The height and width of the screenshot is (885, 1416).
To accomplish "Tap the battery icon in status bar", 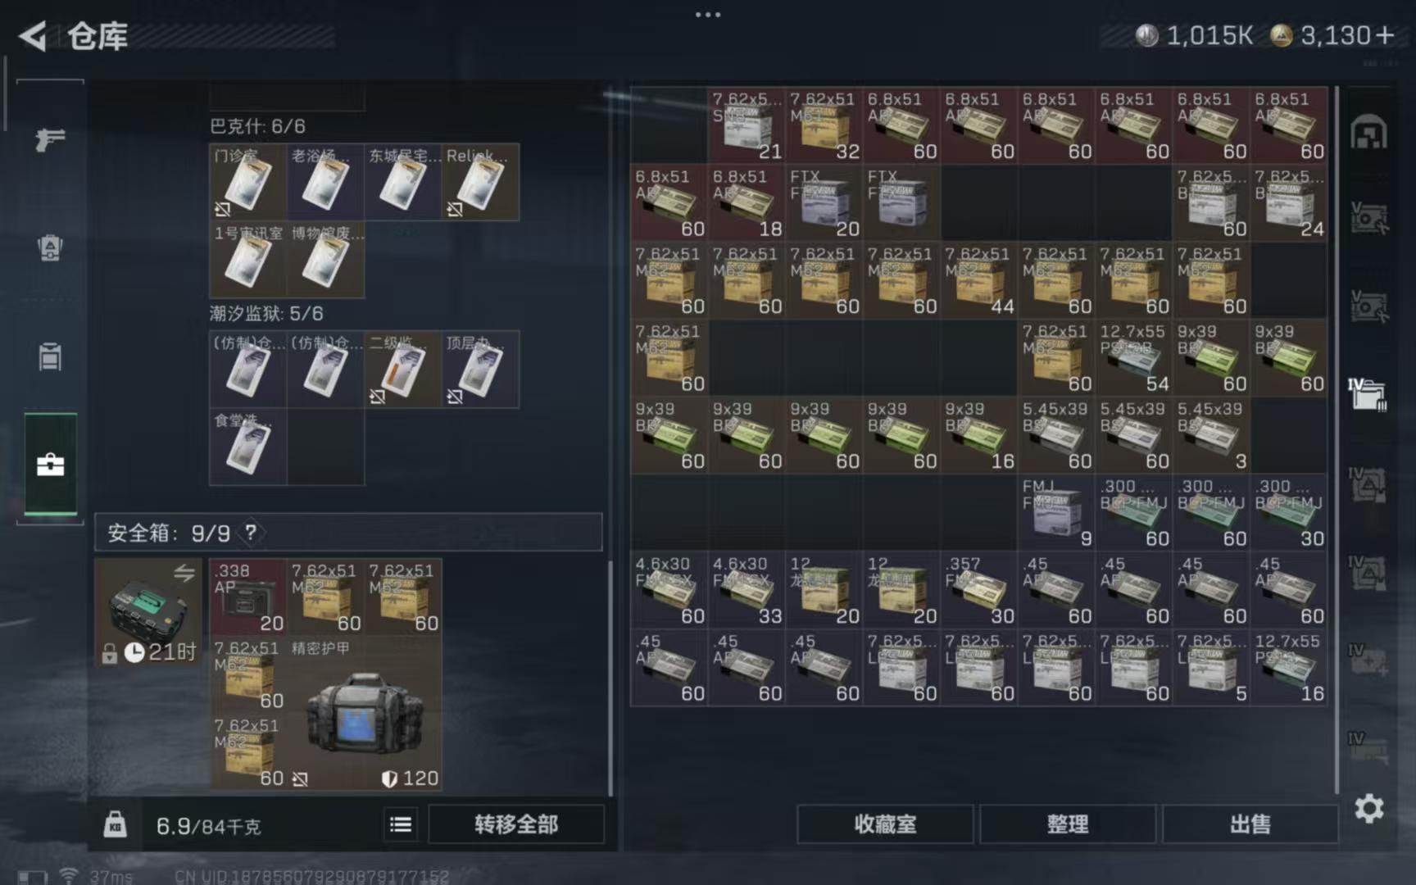I will click(x=32, y=877).
